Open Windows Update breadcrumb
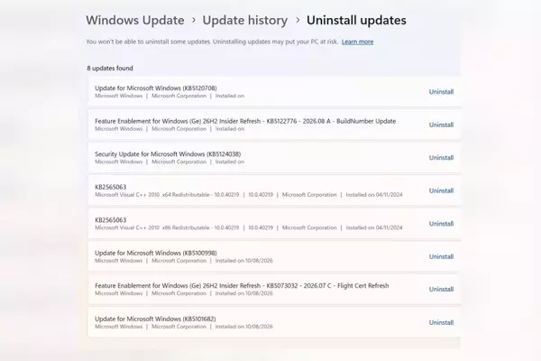The height and width of the screenshot is (361, 541). click(x=135, y=21)
